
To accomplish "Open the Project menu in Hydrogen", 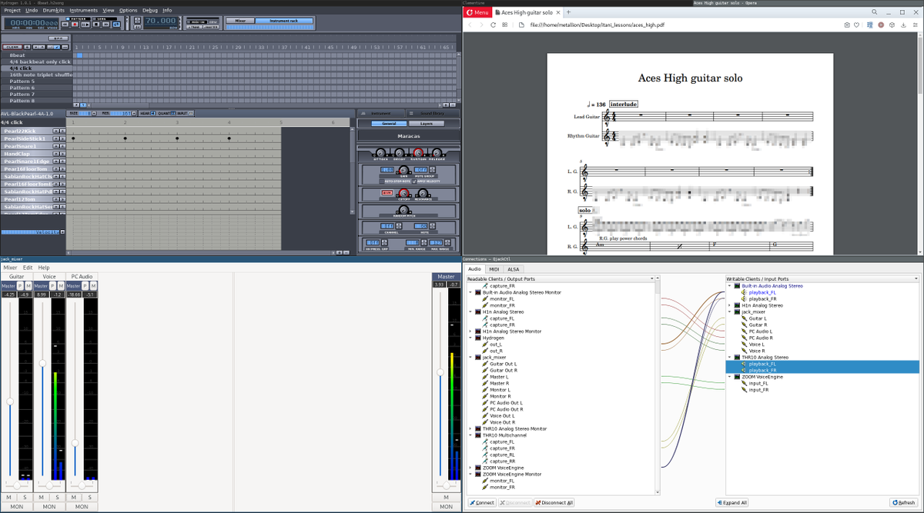I will coord(12,11).
